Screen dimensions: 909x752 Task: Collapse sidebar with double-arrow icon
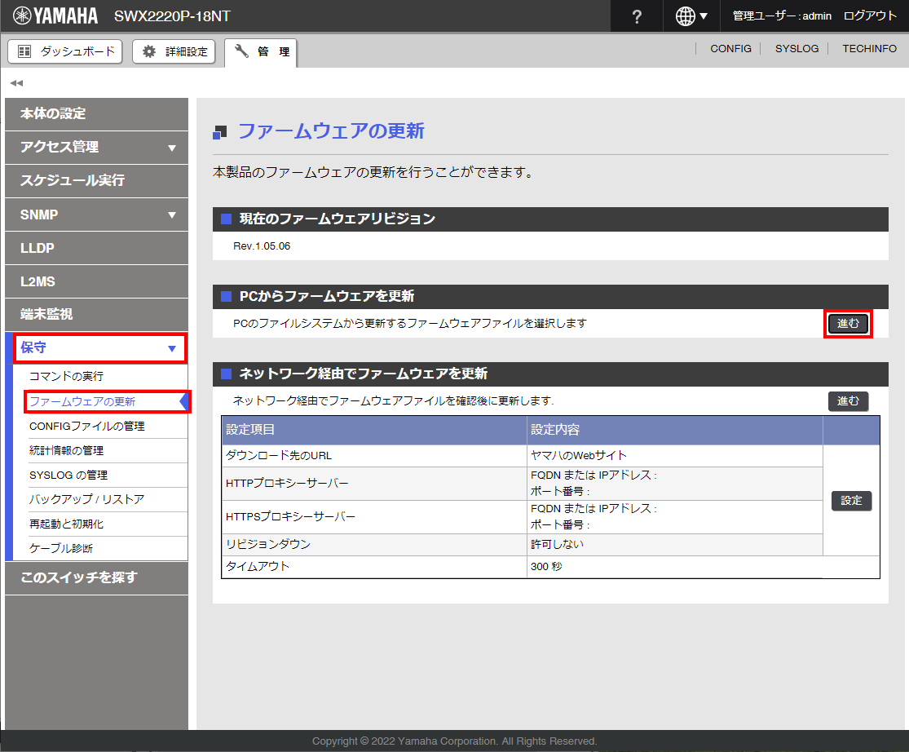click(16, 83)
